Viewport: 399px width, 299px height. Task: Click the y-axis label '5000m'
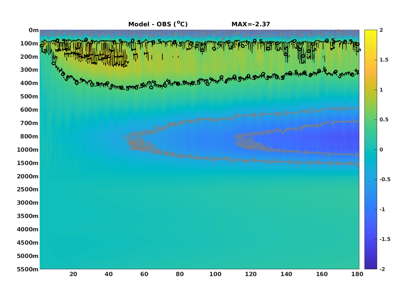[x=28, y=256]
